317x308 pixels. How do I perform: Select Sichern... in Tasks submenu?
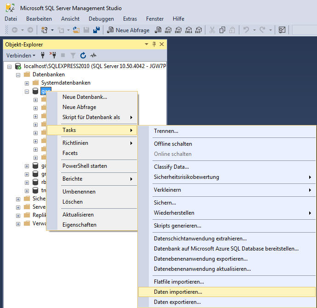(227, 203)
